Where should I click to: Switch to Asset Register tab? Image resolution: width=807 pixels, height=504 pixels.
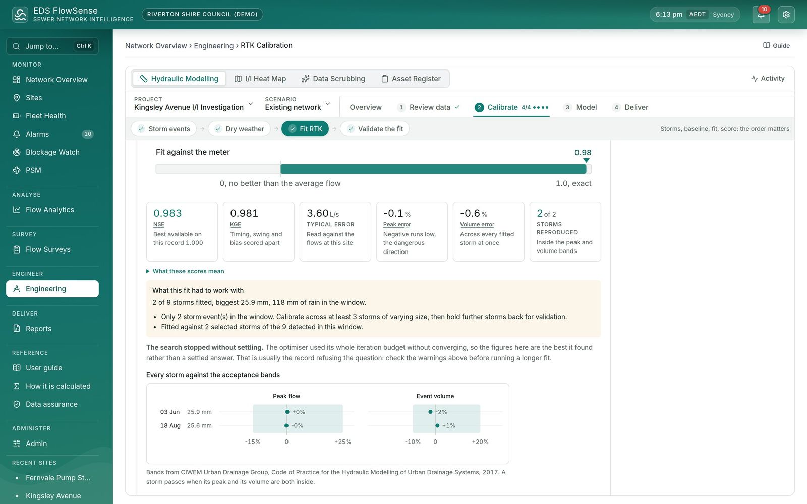click(411, 79)
